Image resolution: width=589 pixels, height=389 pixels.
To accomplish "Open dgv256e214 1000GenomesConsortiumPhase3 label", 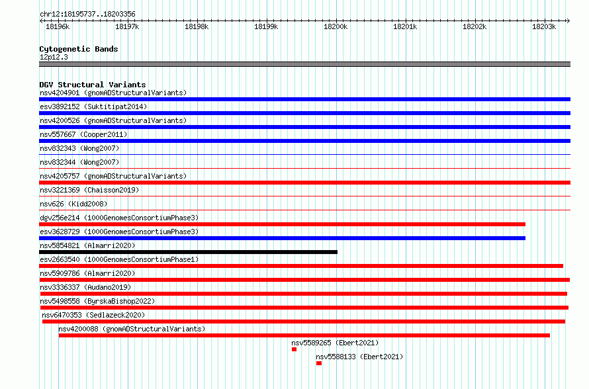I will (119, 218).
